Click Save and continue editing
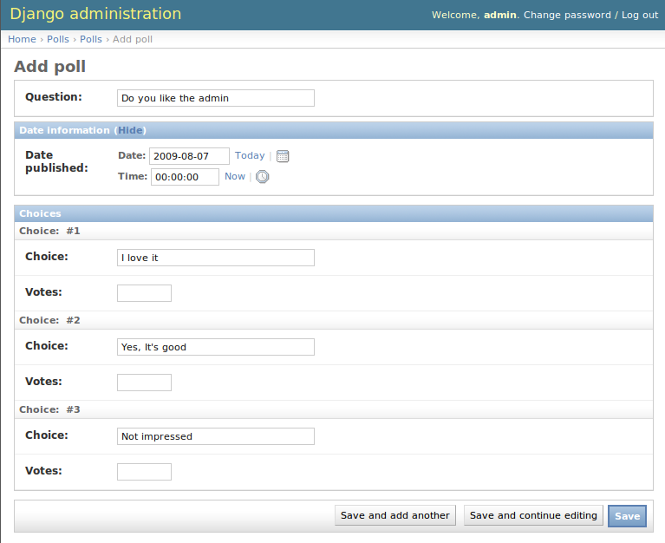The image size is (665, 543). point(533,515)
